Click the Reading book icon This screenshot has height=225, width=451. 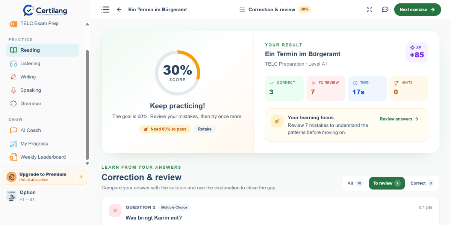(x=14, y=50)
